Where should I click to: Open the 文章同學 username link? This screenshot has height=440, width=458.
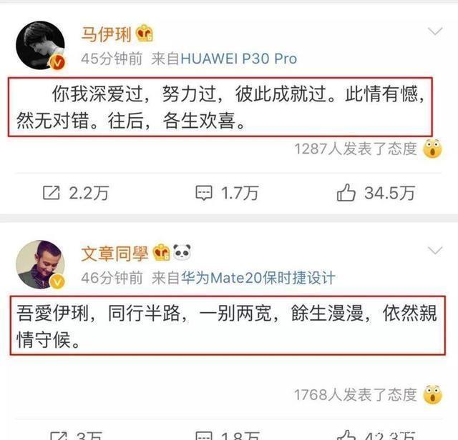114,254
